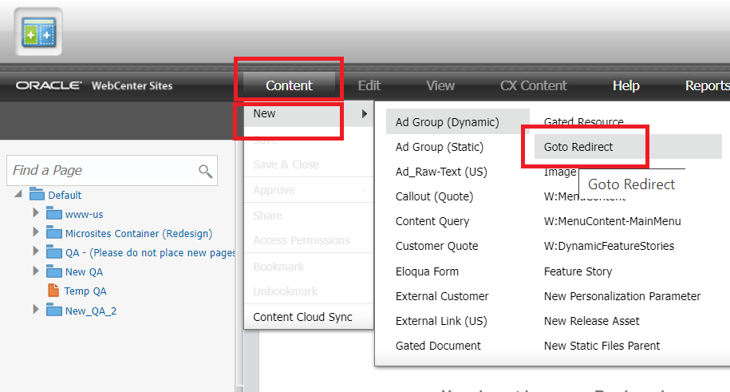Screen dimensions: 730x392
Task: Click the New_QA_2 folder icon
Action: pyautogui.click(x=54, y=310)
